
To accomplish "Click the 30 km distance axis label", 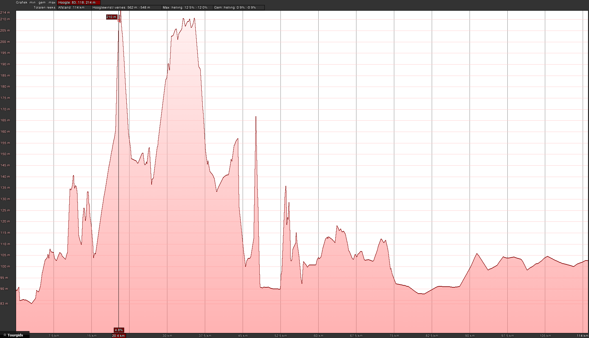I will [167, 336].
